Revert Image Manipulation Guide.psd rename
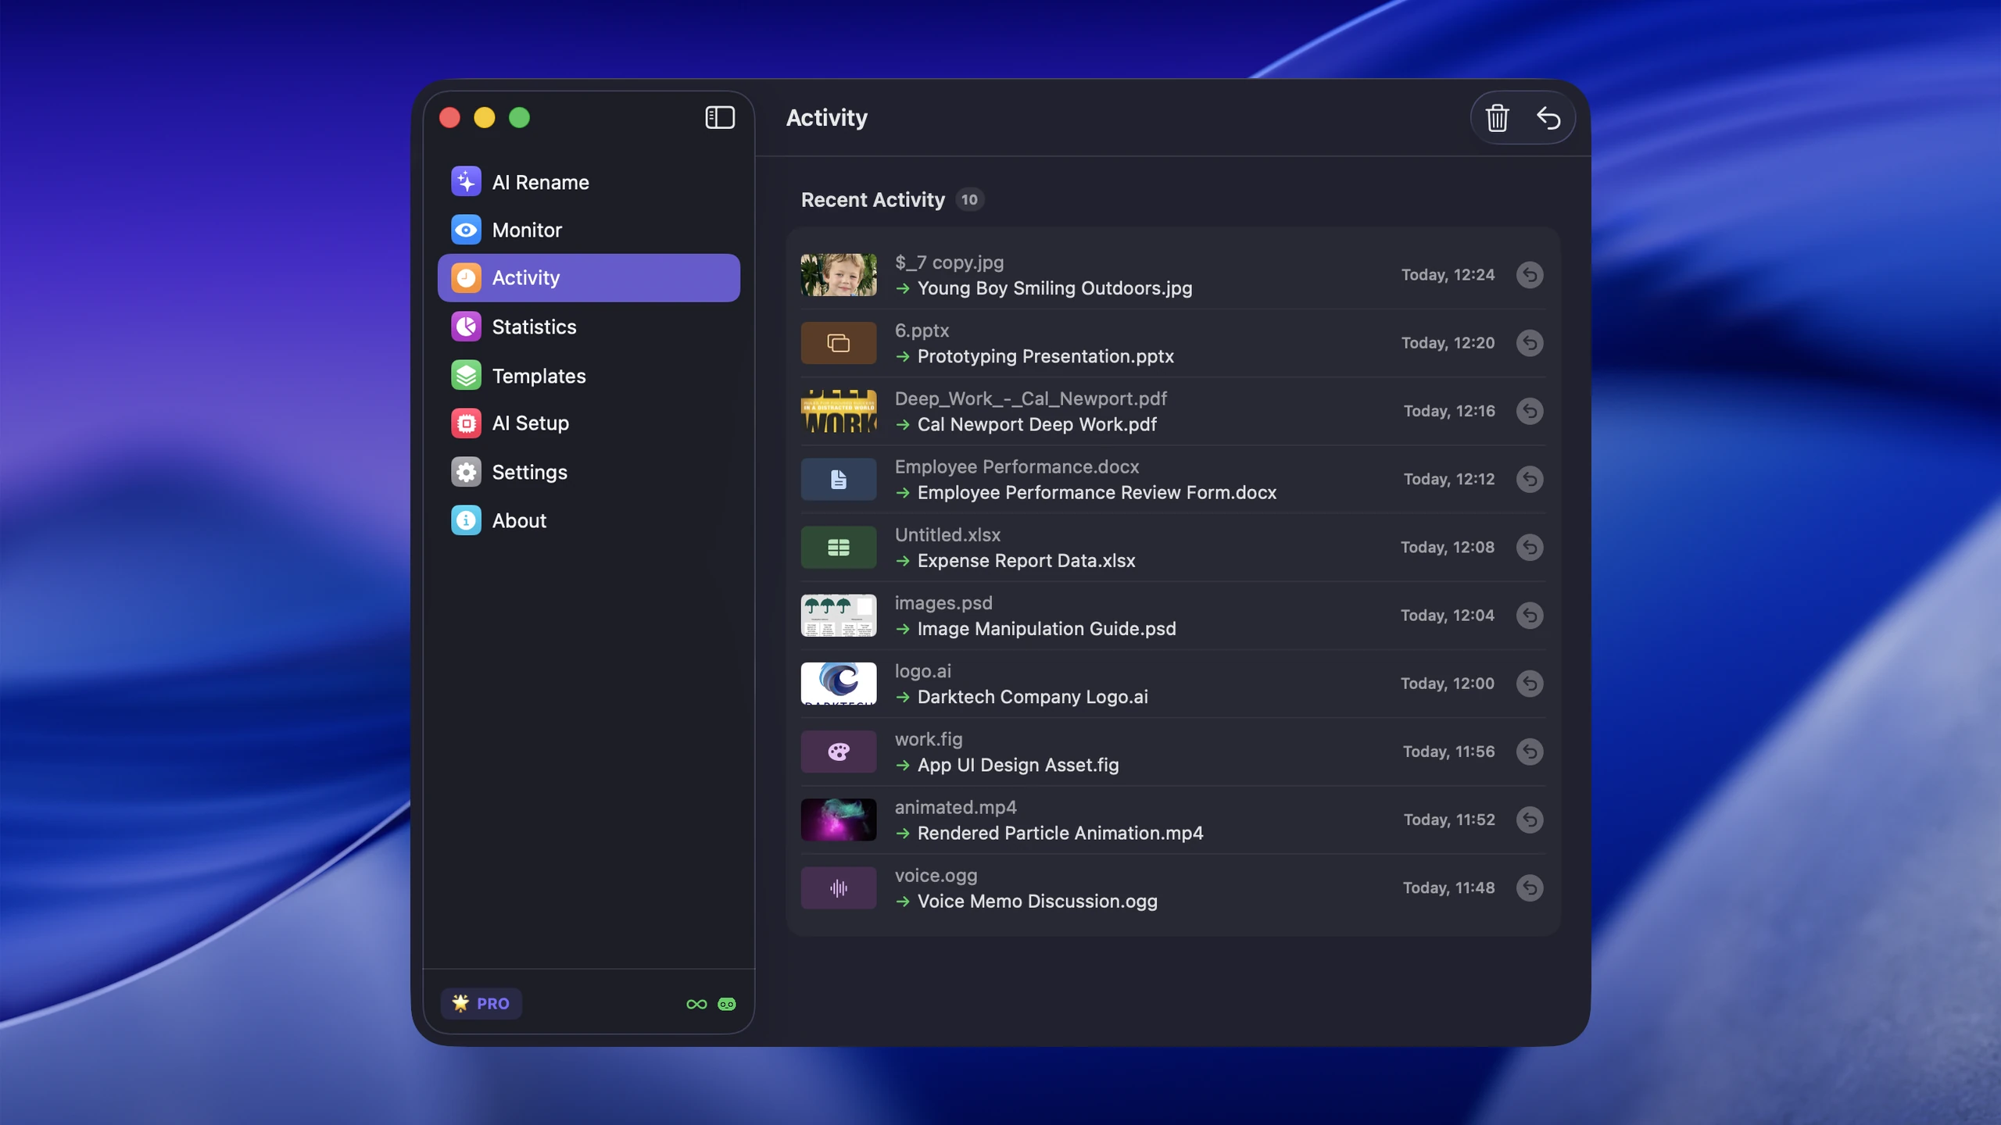The width and height of the screenshot is (2001, 1125). click(x=1530, y=615)
